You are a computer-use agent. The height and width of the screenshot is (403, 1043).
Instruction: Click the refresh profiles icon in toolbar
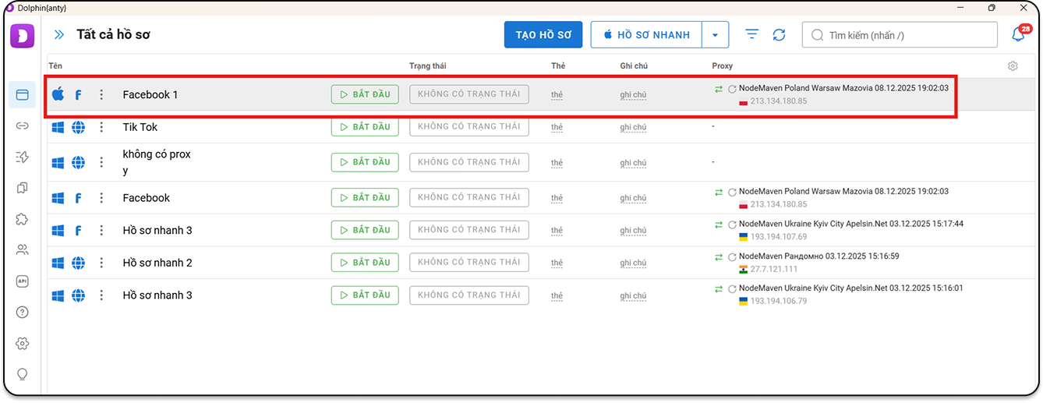pyautogui.click(x=779, y=35)
